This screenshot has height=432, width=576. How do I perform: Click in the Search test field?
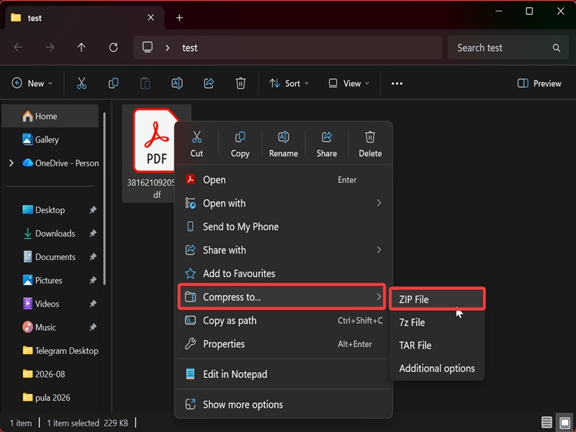508,48
